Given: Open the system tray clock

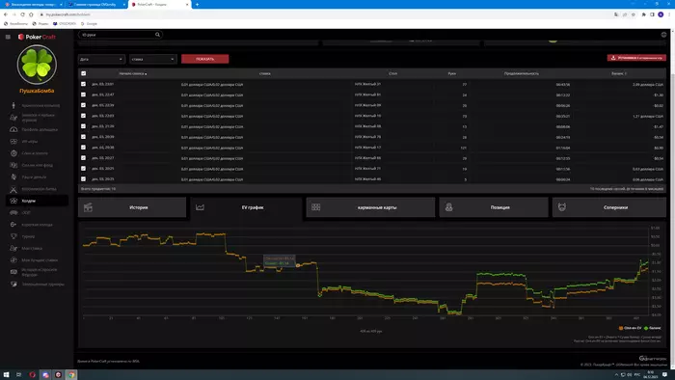Looking at the screenshot, I should (x=651, y=375).
